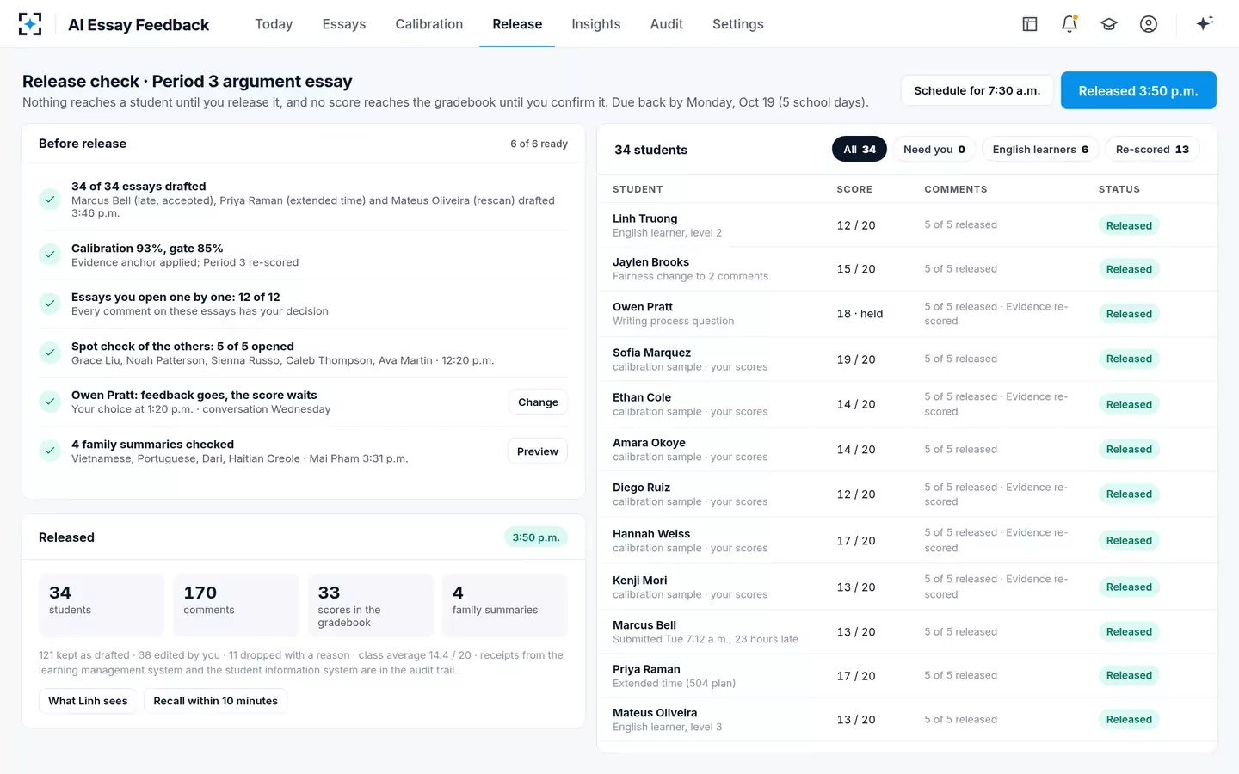Click the 3:50 p.m. released badge
Screen dimensions: 1239x774
536,537
